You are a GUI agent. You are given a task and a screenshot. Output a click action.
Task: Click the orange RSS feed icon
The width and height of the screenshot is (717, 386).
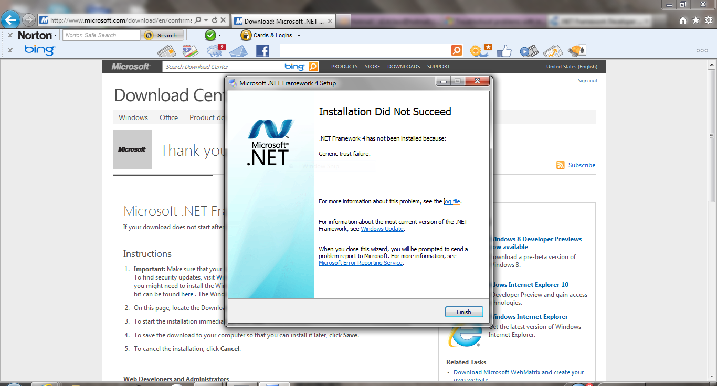[x=561, y=165]
